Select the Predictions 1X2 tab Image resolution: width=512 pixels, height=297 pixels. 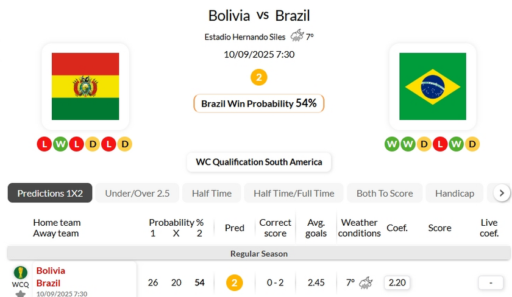pyautogui.click(x=50, y=193)
